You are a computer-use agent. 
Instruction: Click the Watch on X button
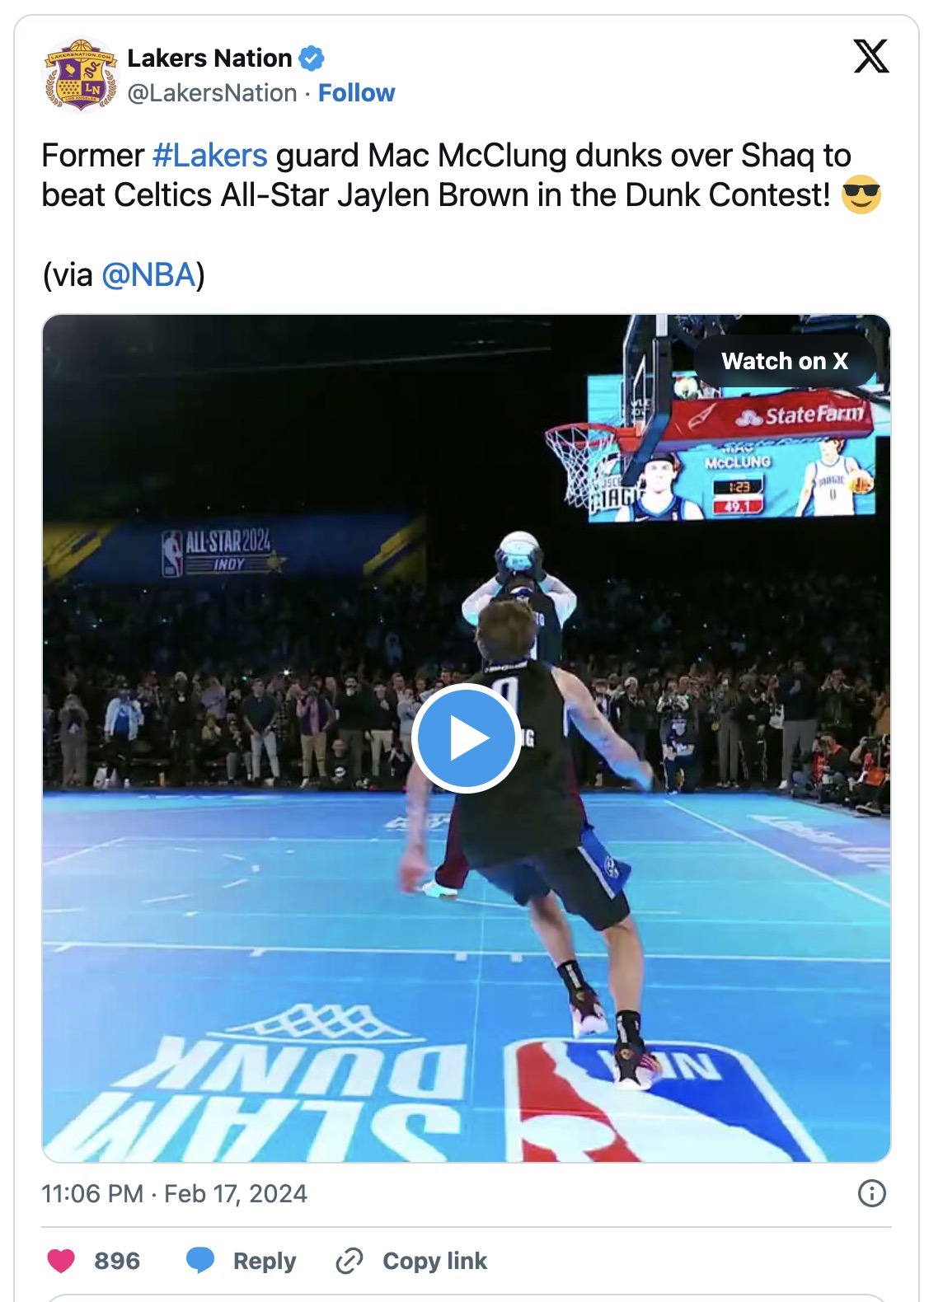coord(785,361)
